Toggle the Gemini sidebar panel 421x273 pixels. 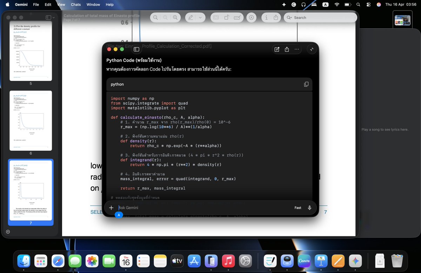[136, 49]
